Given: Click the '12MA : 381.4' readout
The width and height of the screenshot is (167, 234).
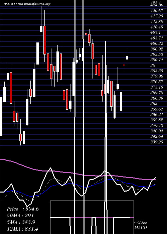Looking at the screenshot, I should 22,229.
